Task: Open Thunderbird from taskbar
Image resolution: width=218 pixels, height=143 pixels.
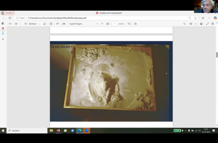Action: click(72, 131)
